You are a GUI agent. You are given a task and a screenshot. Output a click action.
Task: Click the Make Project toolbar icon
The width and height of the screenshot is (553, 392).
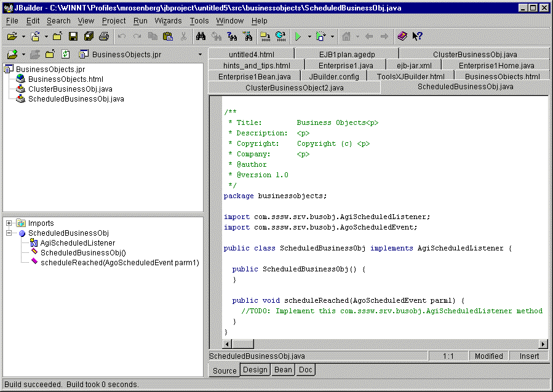point(265,36)
